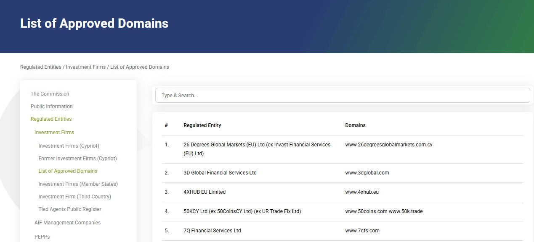The height and width of the screenshot is (242, 534).
Task: Open Tied Agents Public Register
Action: [70, 209]
